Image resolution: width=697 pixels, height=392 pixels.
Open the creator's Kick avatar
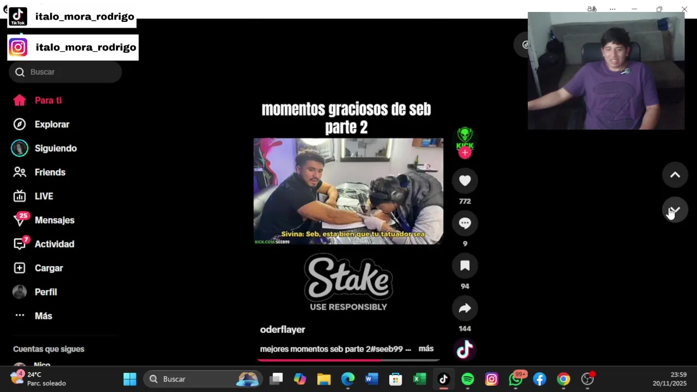(464, 138)
